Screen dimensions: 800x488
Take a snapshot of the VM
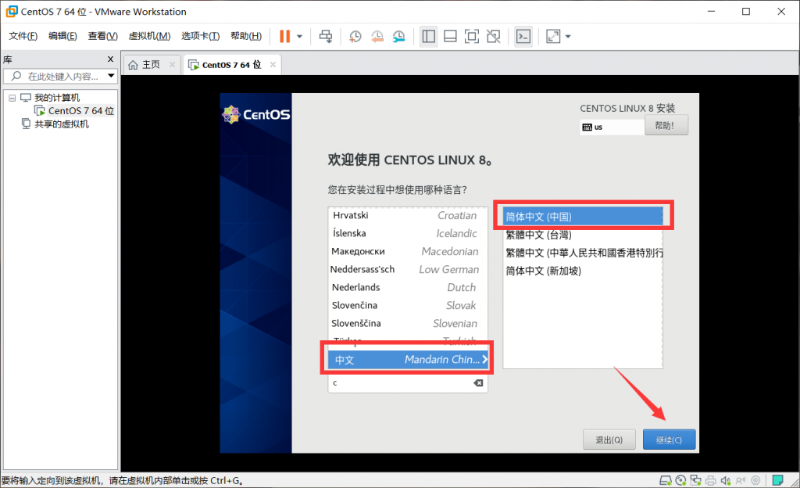click(355, 36)
